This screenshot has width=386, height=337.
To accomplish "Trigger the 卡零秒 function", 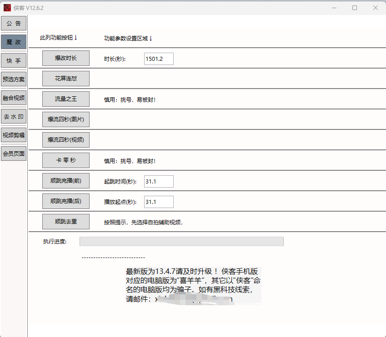I will [x=65, y=160].
